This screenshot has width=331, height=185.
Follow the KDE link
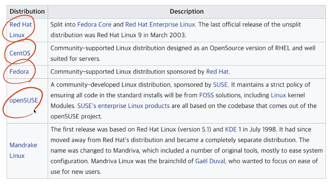[231, 130]
